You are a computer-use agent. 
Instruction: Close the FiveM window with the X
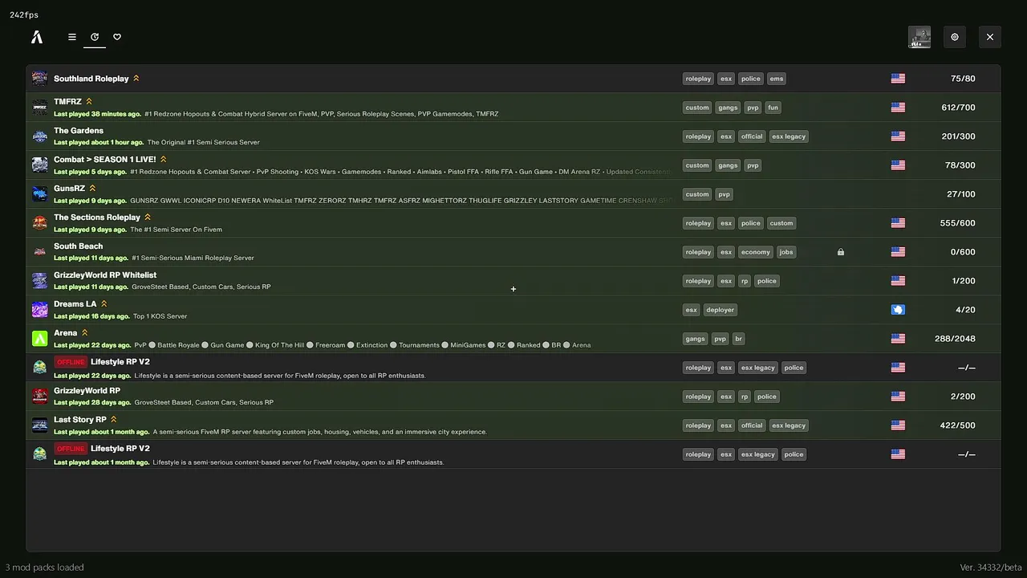[990, 37]
